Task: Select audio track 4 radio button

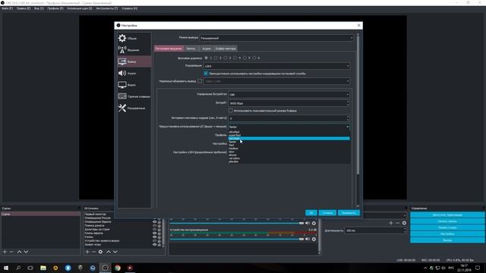Action: pos(235,58)
